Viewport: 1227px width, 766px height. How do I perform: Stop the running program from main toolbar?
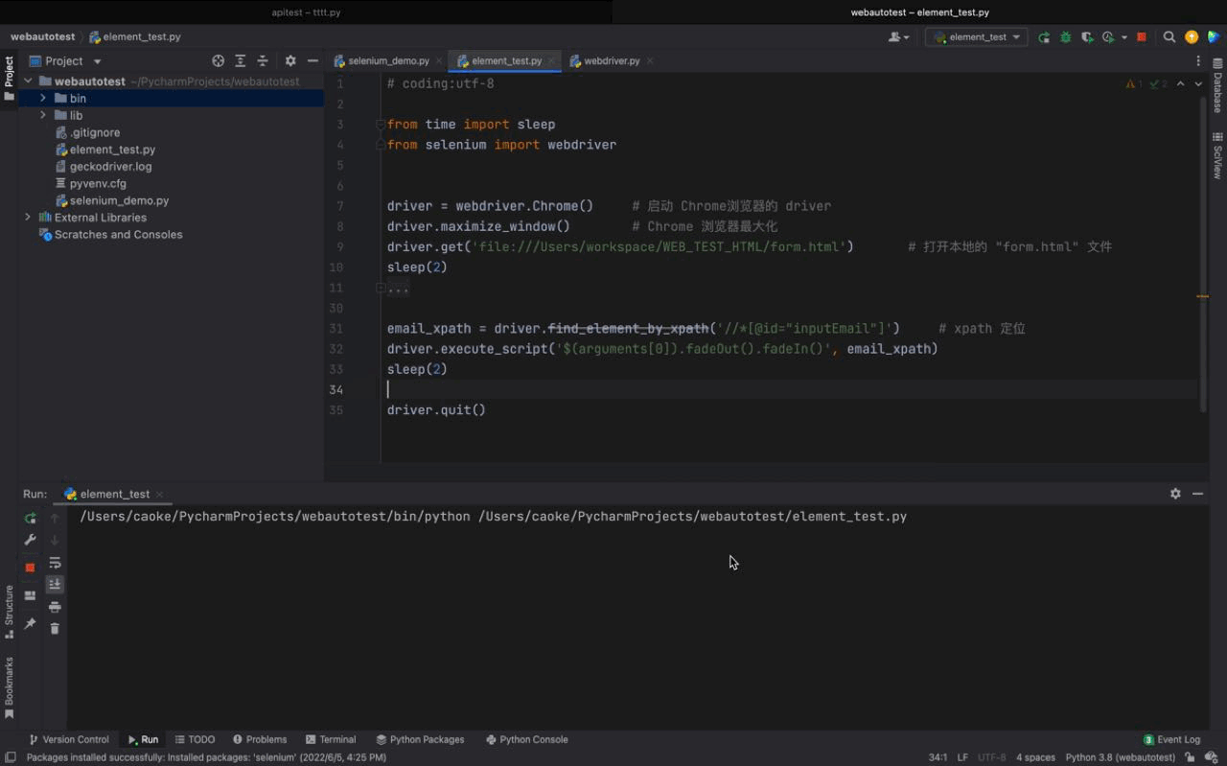point(1141,37)
